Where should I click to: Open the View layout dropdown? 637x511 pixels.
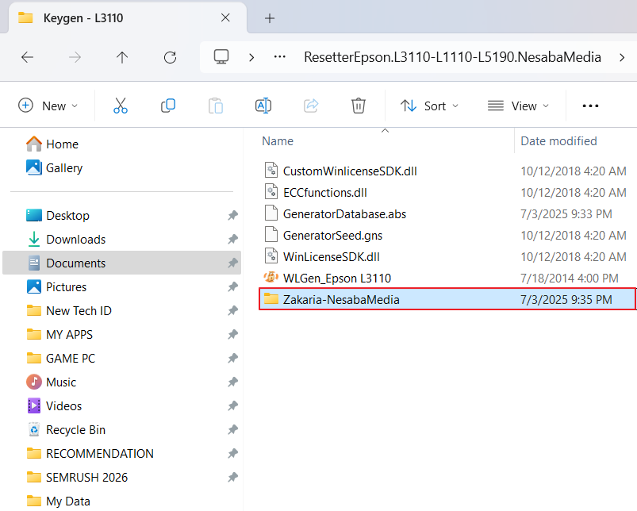tap(518, 106)
